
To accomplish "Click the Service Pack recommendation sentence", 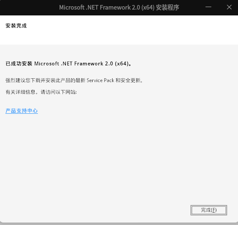I will 74,80.
